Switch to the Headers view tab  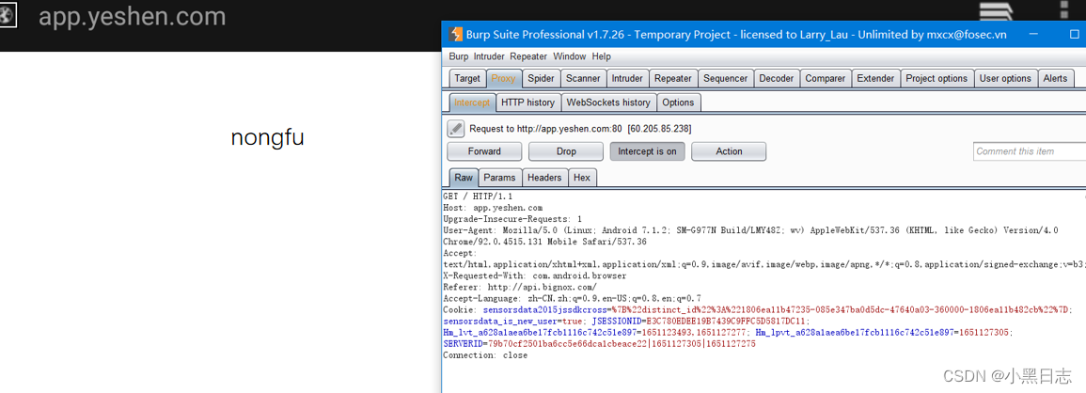click(544, 178)
